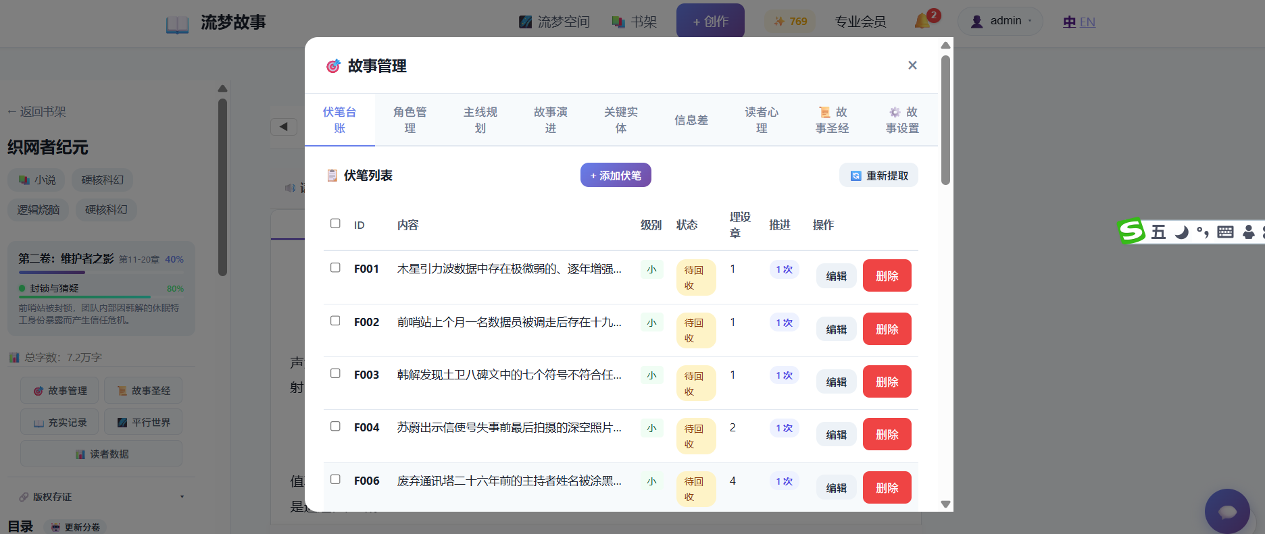Click the 769 points badge

(x=790, y=22)
